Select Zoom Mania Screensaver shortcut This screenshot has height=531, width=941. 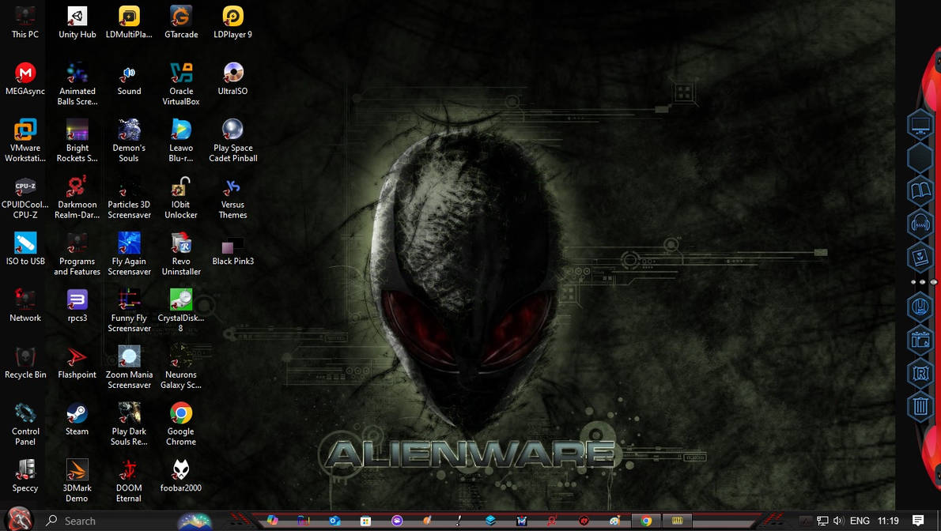[x=129, y=367]
